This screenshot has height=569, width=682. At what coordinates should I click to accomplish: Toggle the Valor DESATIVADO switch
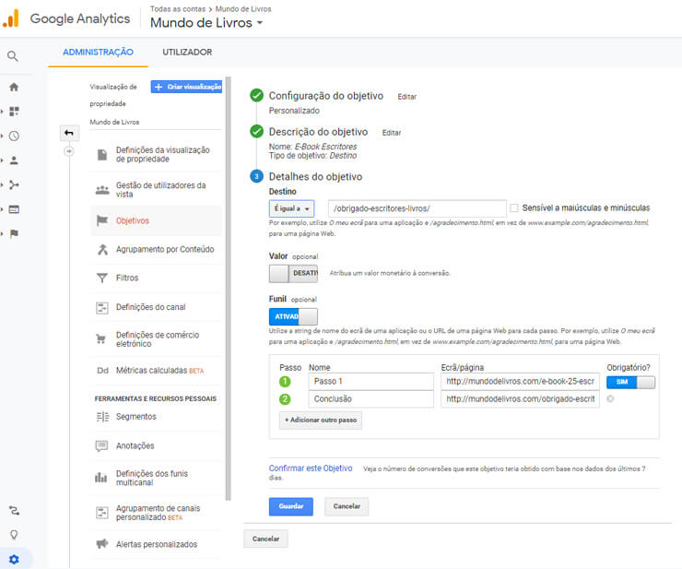point(293,273)
